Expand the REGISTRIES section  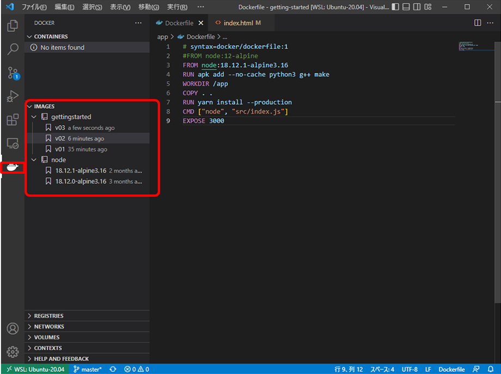pos(87,316)
